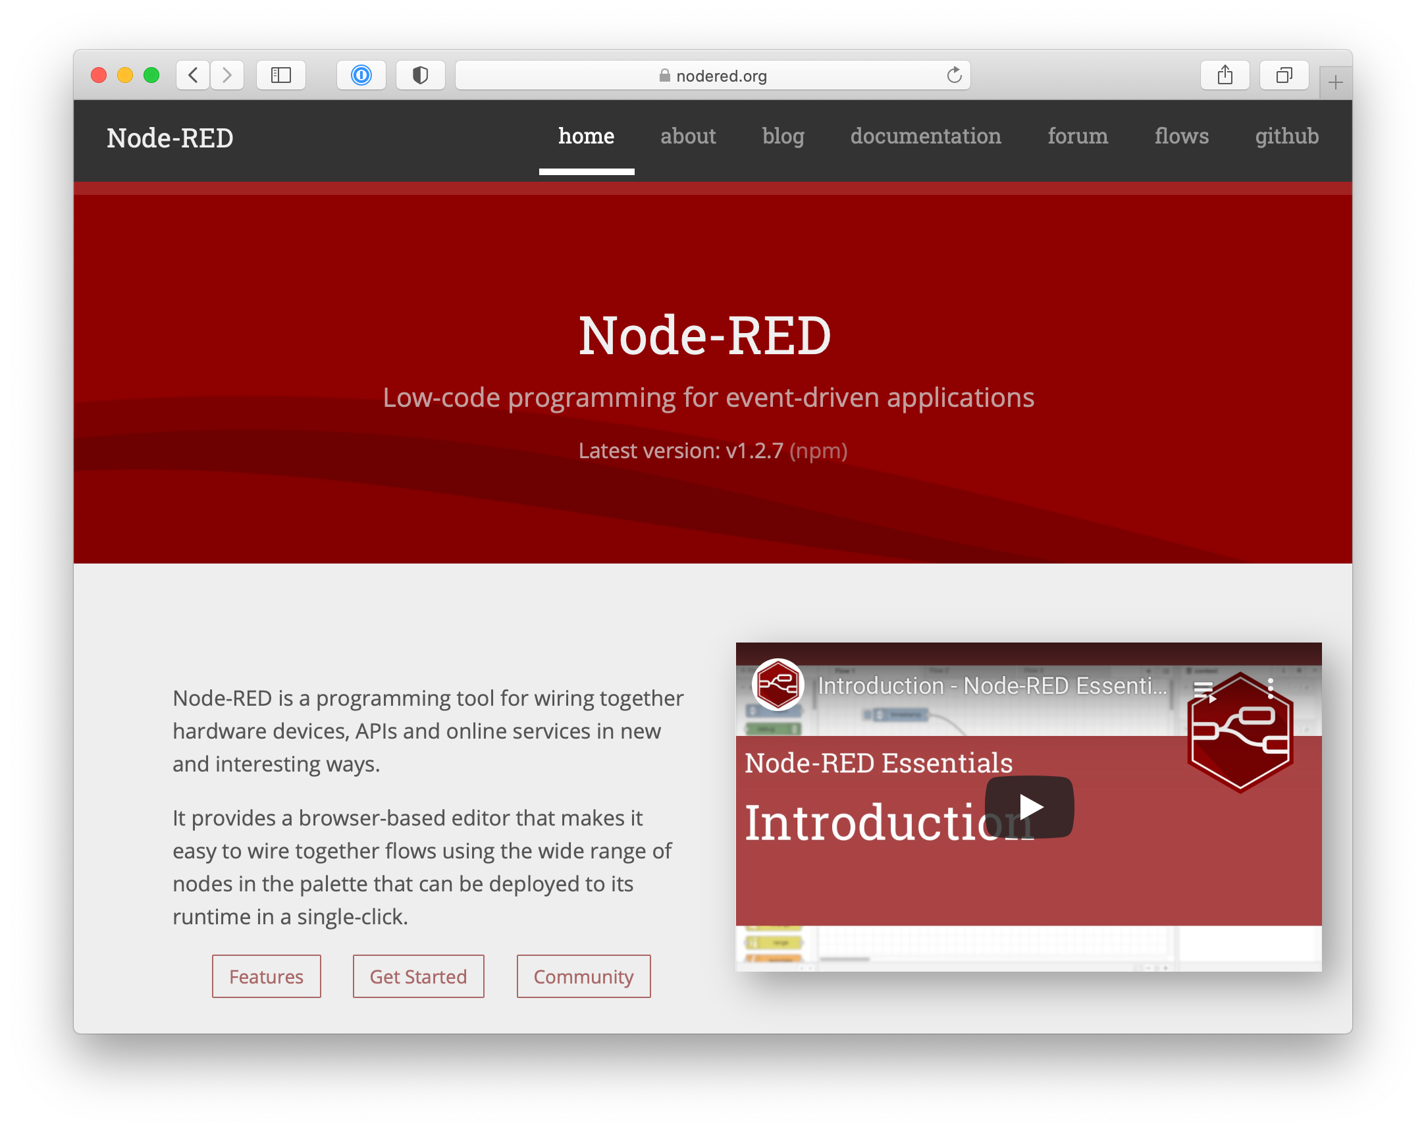Select the Node-RED hero heading text

[x=705, y=335]
